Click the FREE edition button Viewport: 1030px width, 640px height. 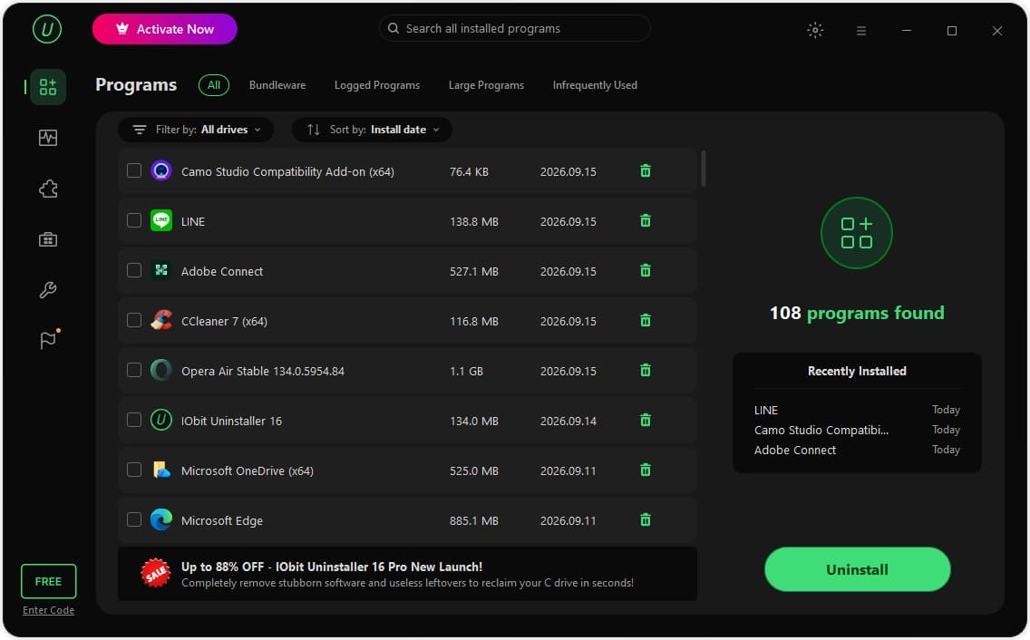49,581
